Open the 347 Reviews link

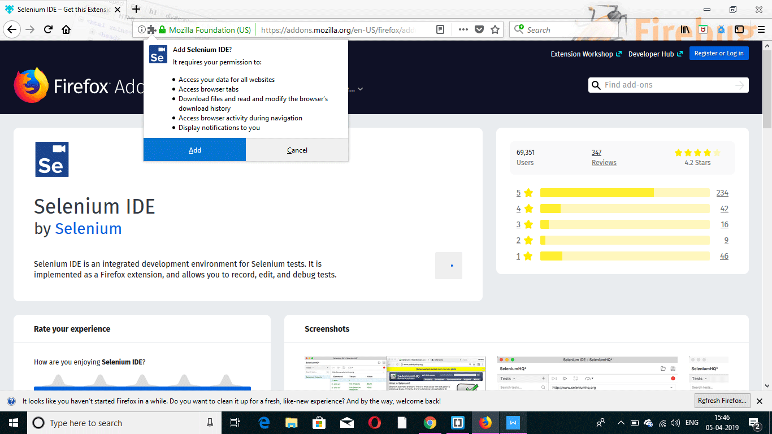pos(604,158)
